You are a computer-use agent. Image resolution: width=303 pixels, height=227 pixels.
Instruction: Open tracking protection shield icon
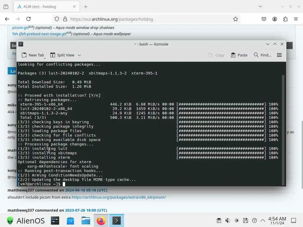[x=57, y=19]
